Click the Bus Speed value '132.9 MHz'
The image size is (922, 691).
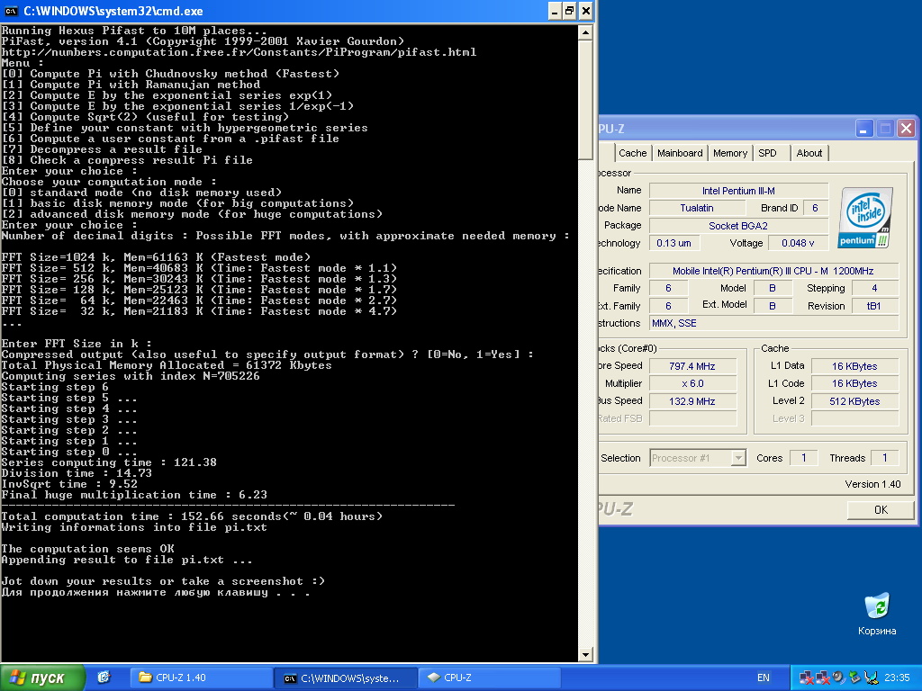tap(692, 401)
